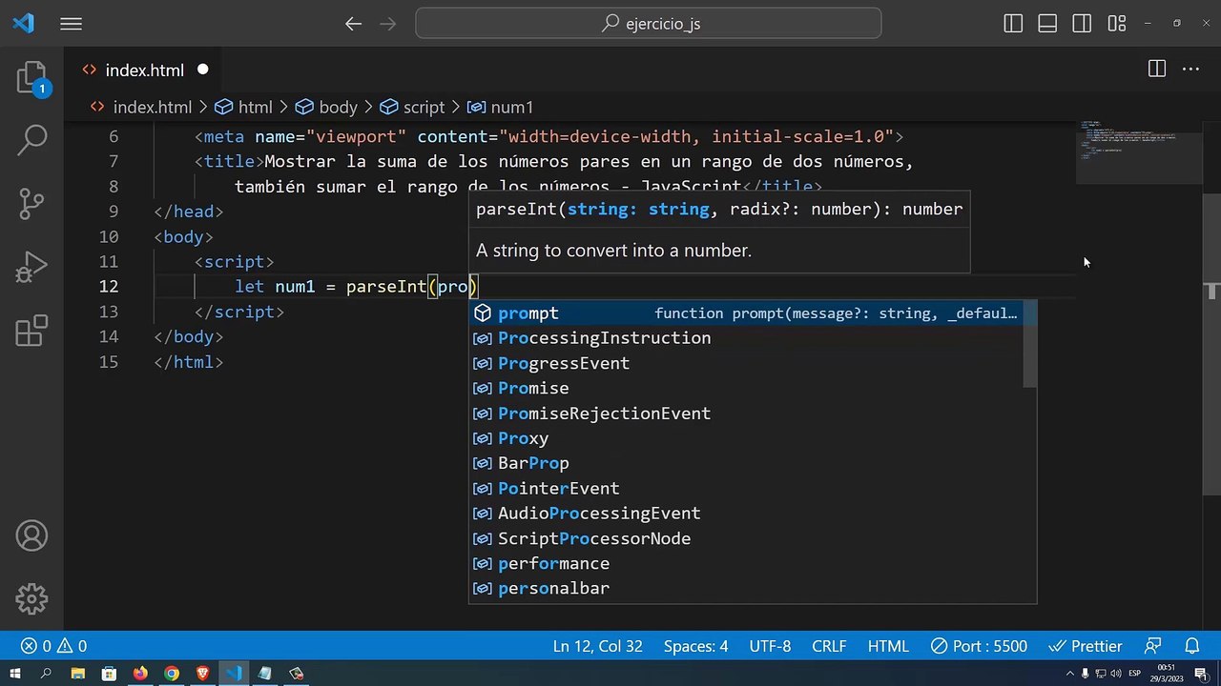Click the Accounts icon
This screenshot has height=686, width=1221.
pos(31,536)
